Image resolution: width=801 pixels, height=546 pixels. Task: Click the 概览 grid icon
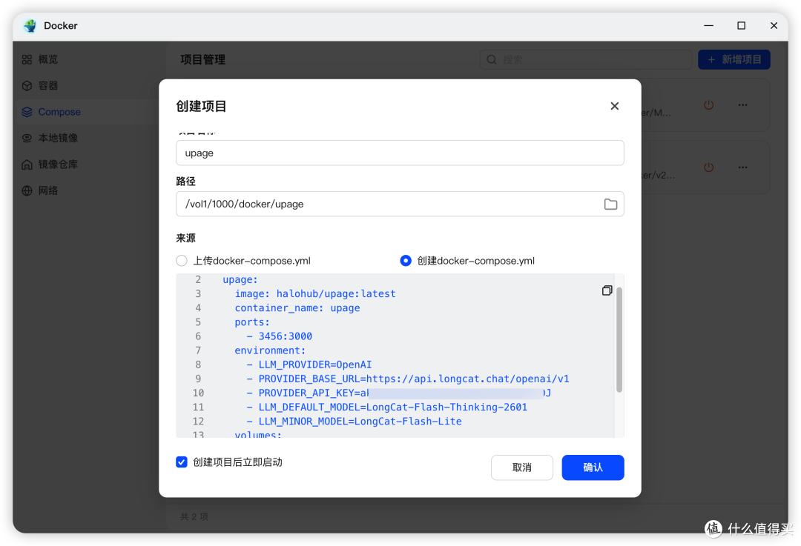tap(27, 60)
